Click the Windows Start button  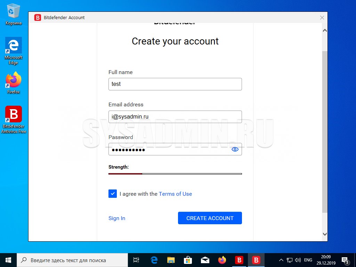8,260
